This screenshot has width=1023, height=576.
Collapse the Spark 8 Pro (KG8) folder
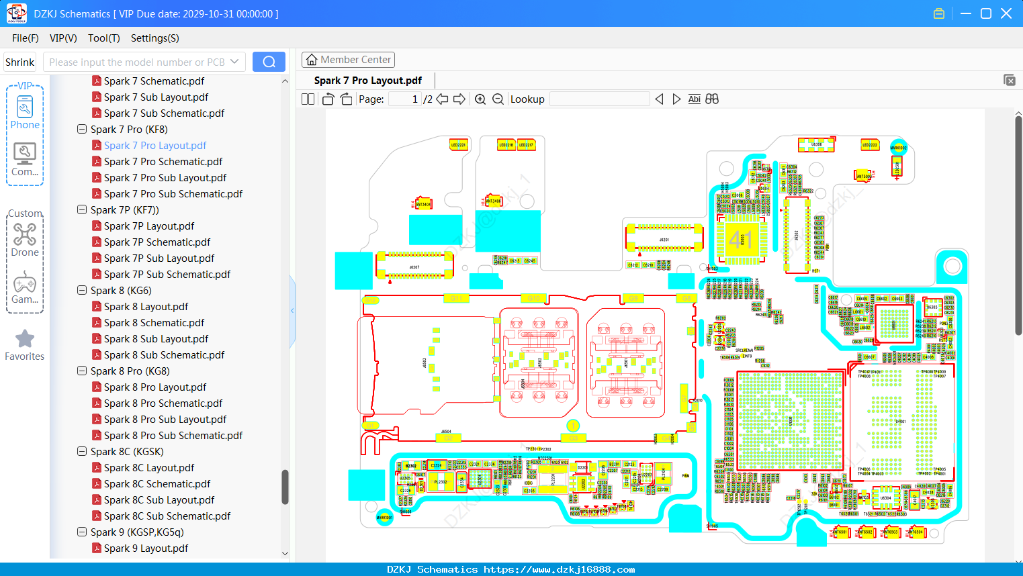(x=82, y=371)
